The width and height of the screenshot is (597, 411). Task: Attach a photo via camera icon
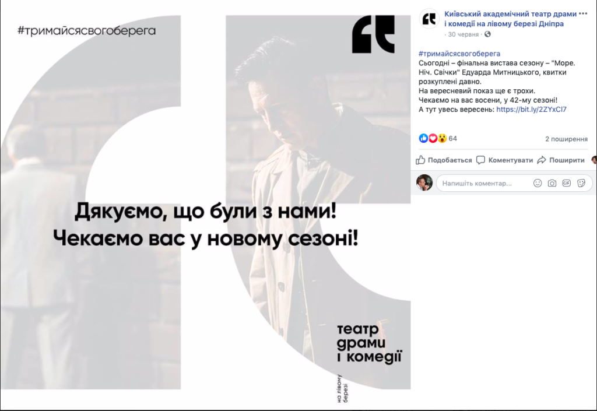click(552, 183)
